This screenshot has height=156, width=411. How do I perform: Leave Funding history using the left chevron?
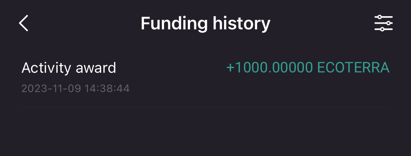click(24, 23)
